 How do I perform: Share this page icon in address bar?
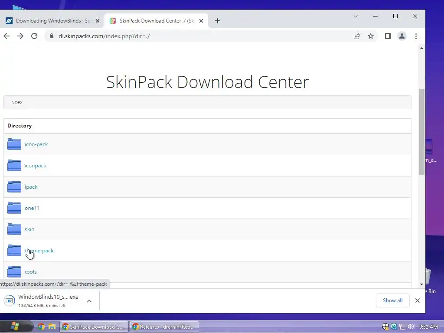357,36
